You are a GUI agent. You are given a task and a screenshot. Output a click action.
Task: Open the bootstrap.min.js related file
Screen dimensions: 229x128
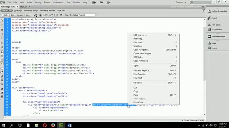pyautogui.click(x=31, y=11)
